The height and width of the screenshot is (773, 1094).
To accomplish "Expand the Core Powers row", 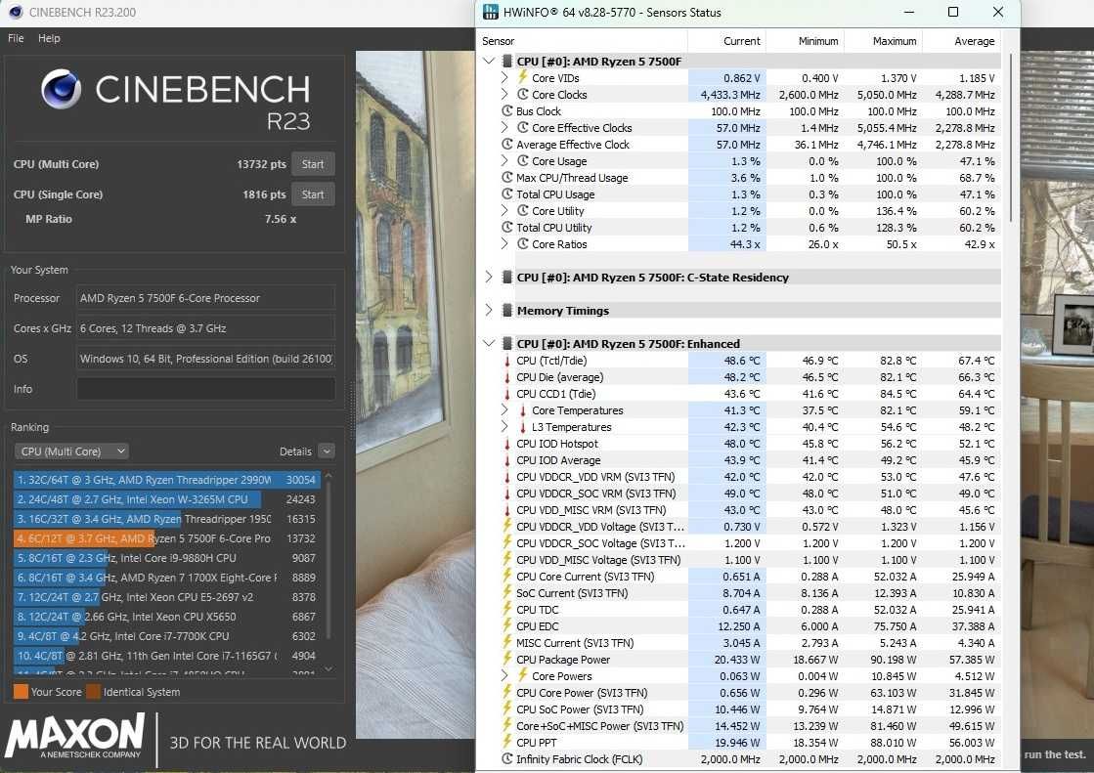I will click(504, 676).
